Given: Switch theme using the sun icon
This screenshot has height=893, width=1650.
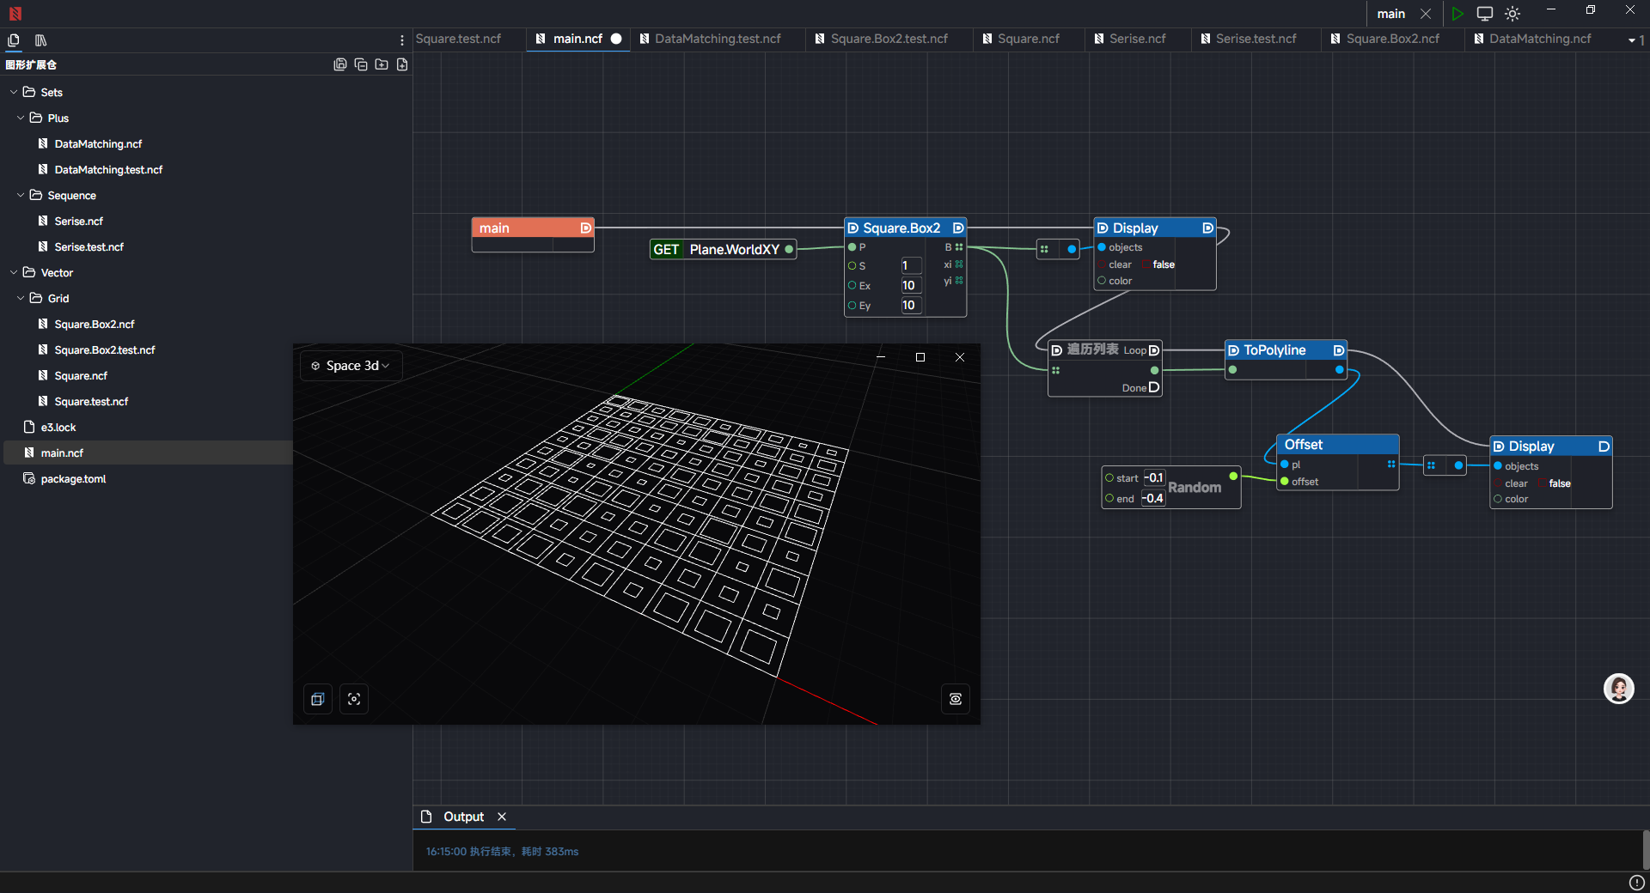Looking at the screenshot, I should pyautogui.click(x=1512, y=14).
